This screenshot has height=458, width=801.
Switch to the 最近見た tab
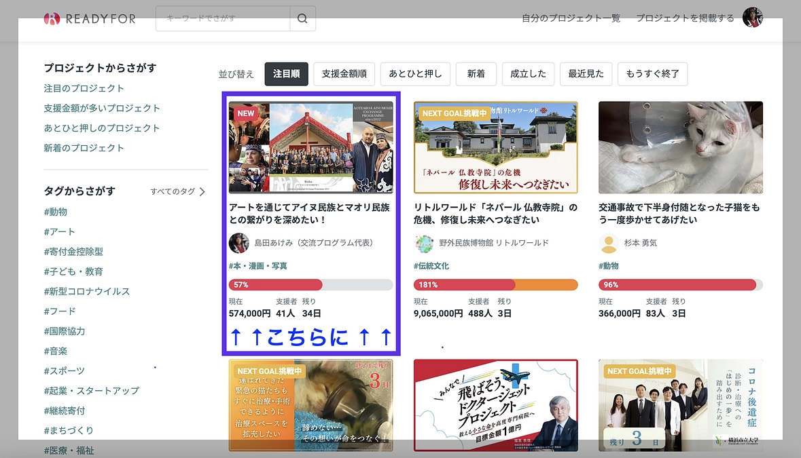(586, 73)
